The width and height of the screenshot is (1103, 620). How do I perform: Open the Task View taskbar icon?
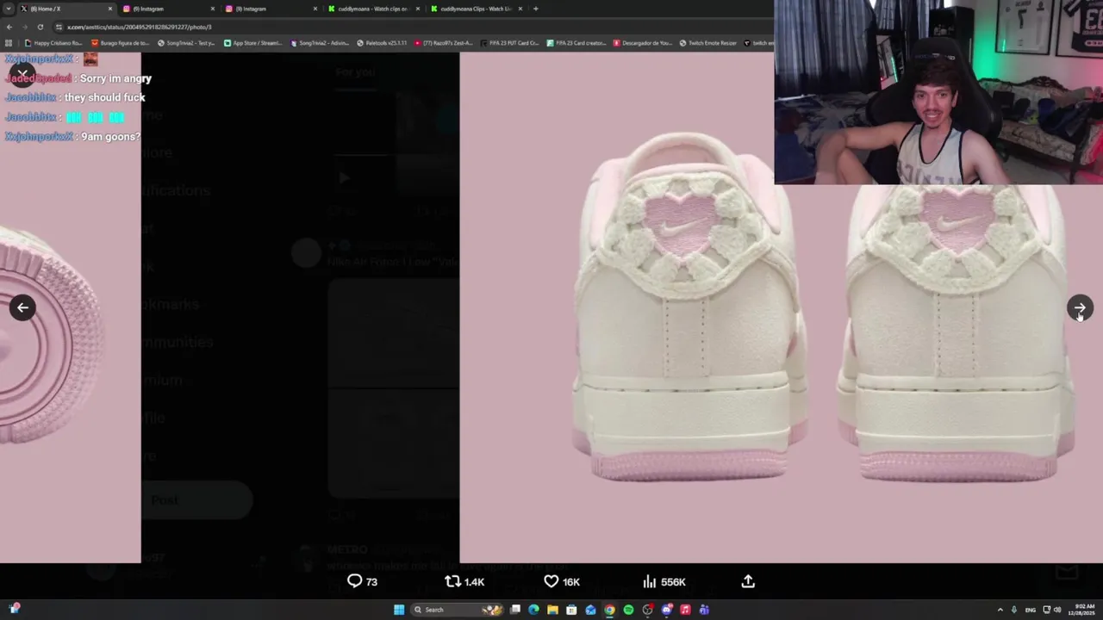click(x=514, y=610)
